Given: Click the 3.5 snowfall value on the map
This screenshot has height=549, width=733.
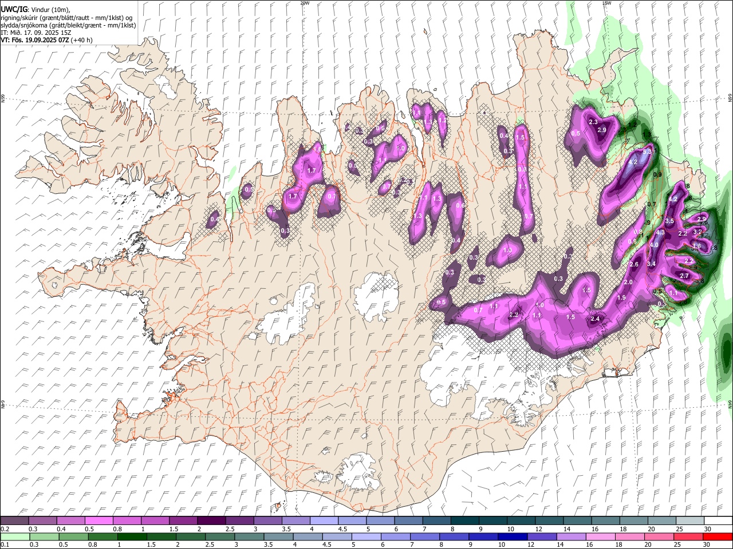Looking at the screenshot, I should 669,221.
